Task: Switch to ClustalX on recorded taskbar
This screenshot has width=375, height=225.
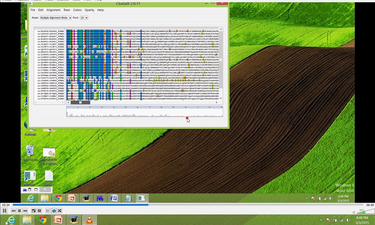Action: [x=141, y=198]
